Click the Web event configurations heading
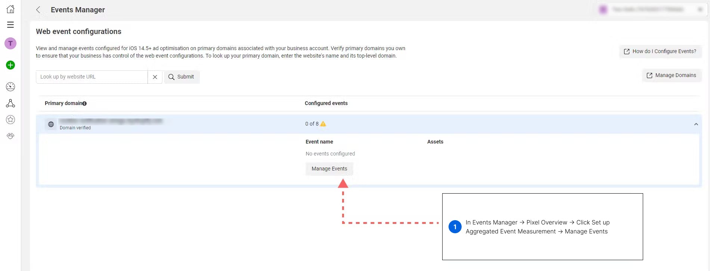710x271 pixels. pos(78,31)
